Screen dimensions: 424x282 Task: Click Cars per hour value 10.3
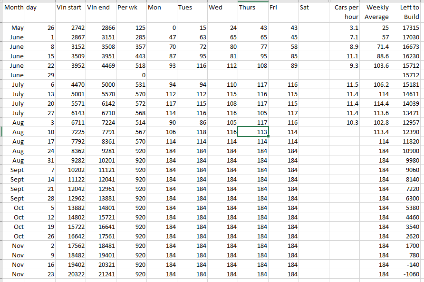tap(345, 123)
